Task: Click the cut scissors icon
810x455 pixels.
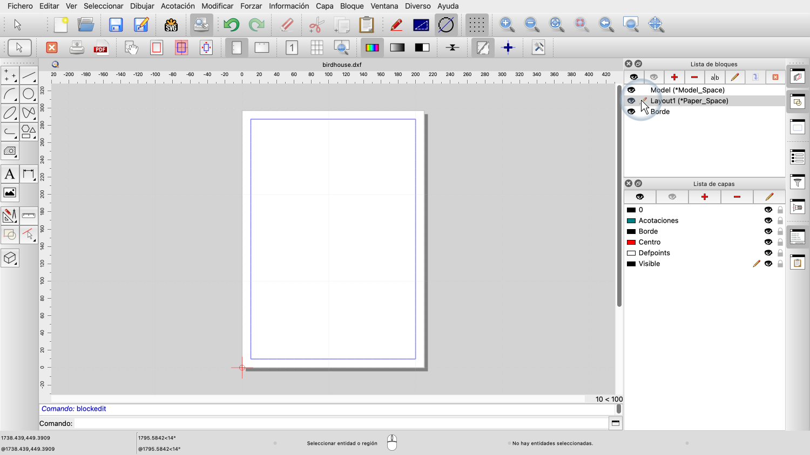Action: pyautogui.click(x=316, y=25)
